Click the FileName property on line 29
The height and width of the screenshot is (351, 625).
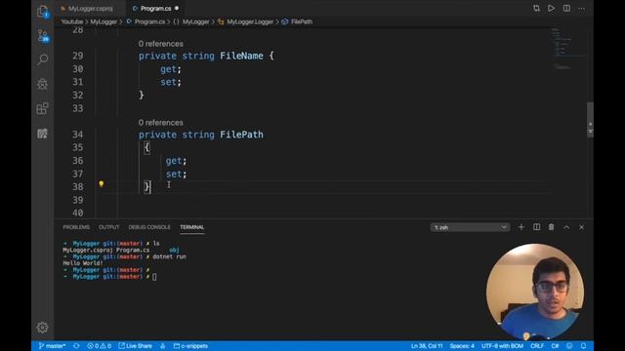click(x=241, y=56)
